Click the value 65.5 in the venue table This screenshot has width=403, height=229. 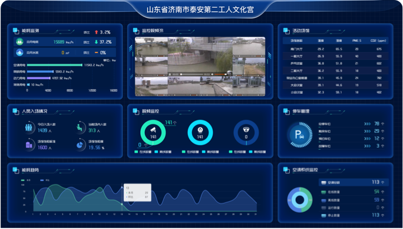tap(339, 49)
